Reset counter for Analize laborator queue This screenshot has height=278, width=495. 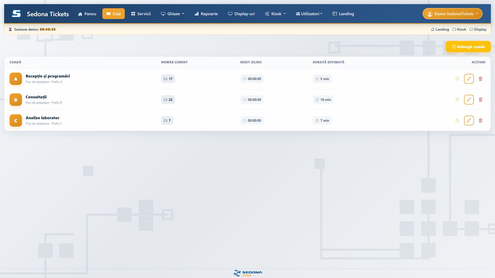click(x=457, y=120)
